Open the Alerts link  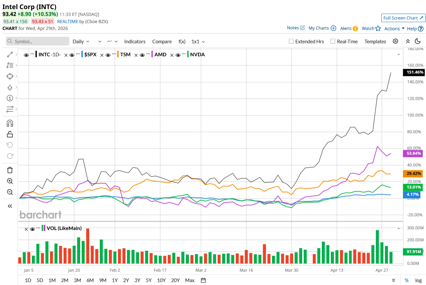coord(349,28)
